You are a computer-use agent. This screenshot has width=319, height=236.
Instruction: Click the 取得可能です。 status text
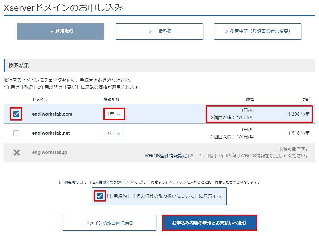[293, 149]
